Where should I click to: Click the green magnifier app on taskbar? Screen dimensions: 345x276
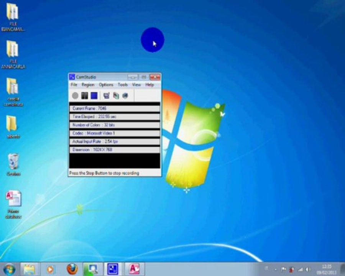[x=93, y=269]
